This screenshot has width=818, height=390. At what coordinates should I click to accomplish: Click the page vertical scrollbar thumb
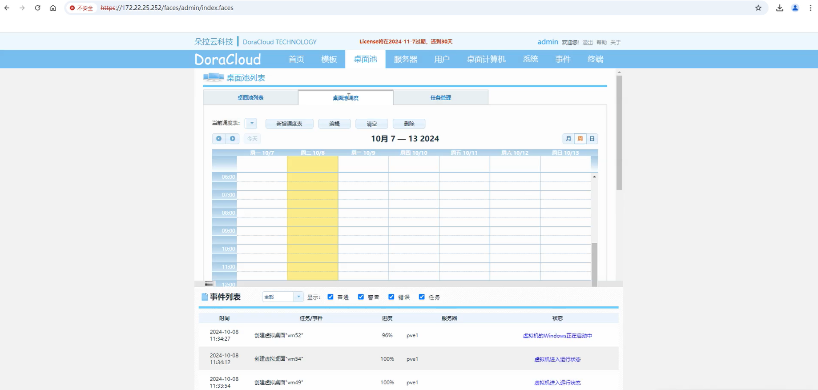click(619, 133)
